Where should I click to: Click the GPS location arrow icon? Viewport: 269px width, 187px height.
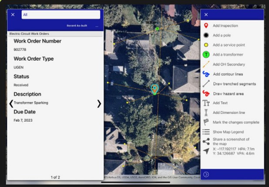point(206,151)
